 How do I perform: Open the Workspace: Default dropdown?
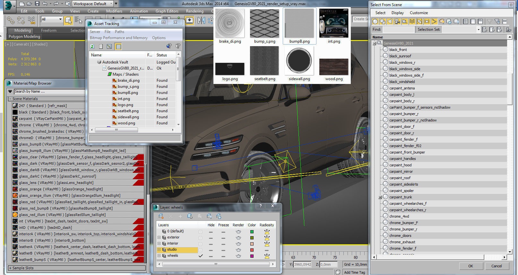(x=92, y=4)
